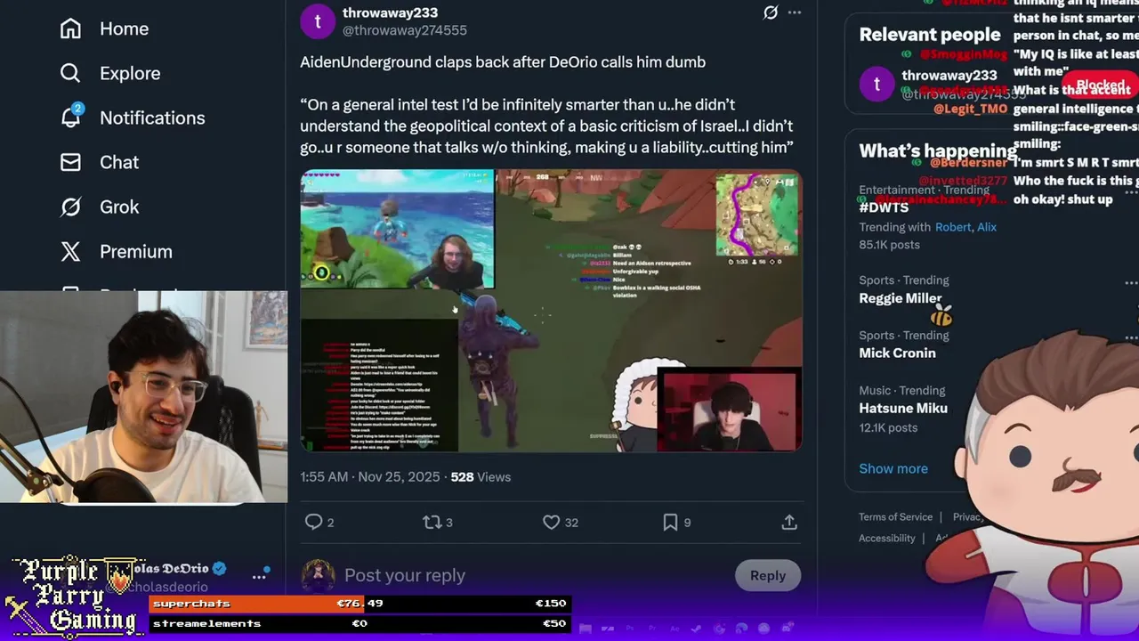Click the Alix trending link
The image size is (1139, 641).
987,227
